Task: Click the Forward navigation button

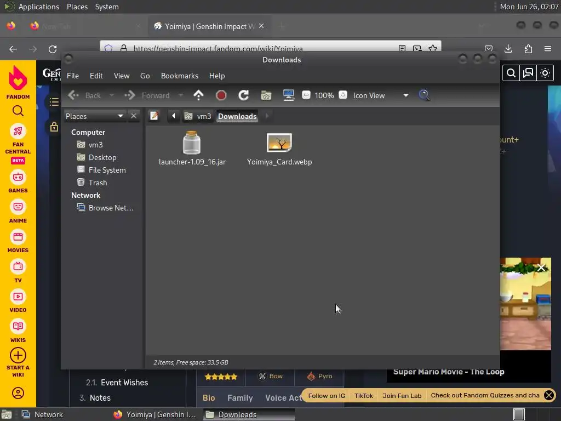Action: click(x=147, y=95)
